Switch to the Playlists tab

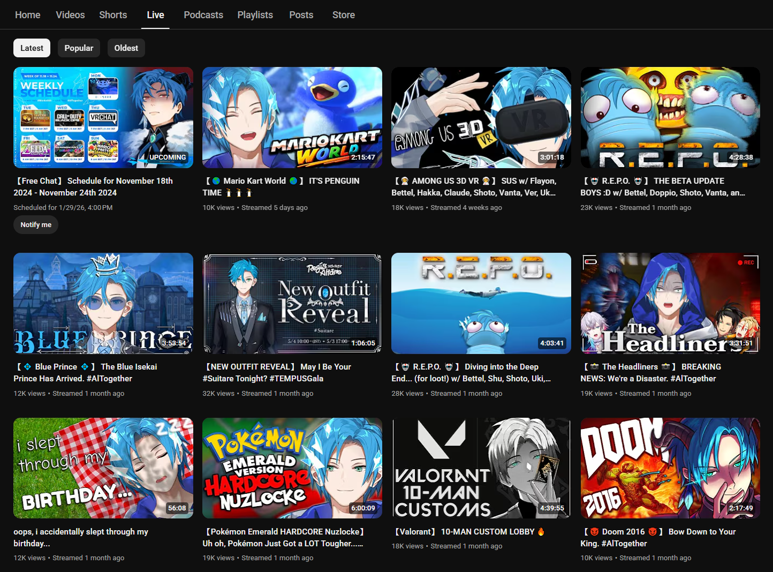pyautogui.click(x=255, y=15)
